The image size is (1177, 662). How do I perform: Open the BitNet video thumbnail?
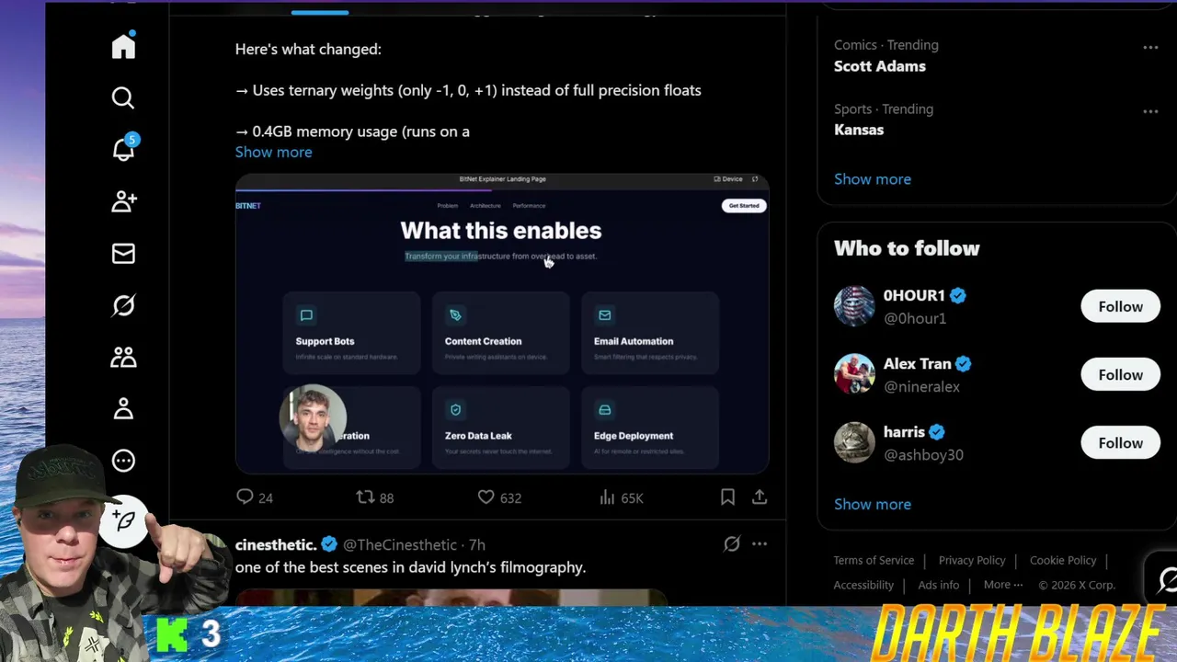[x=502, y=324]
